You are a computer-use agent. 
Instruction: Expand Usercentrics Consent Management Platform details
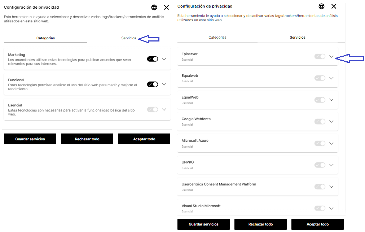click(x=331, y=187)
